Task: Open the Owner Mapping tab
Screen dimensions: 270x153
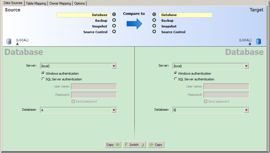Action: click(60, 3)
